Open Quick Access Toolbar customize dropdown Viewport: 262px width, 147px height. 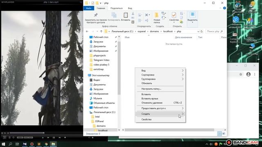point(101,3)
